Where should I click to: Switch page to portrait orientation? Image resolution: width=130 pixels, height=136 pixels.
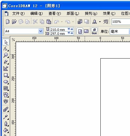[x=80, y=32]
